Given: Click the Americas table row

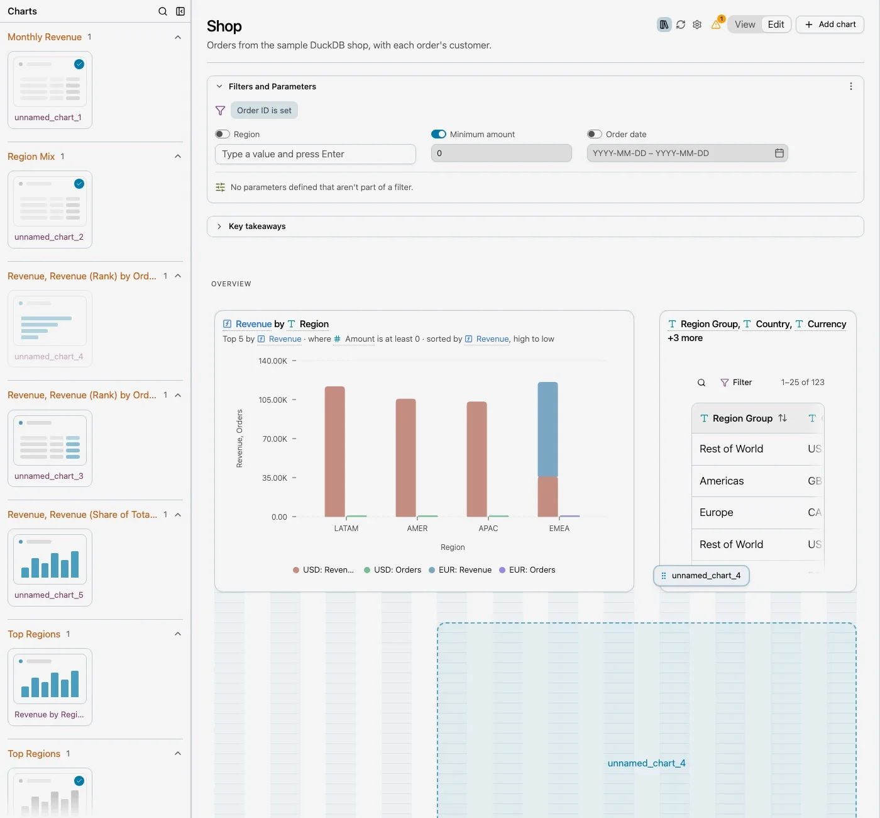Looking at the screenshot, I should (x=758, y=481).
